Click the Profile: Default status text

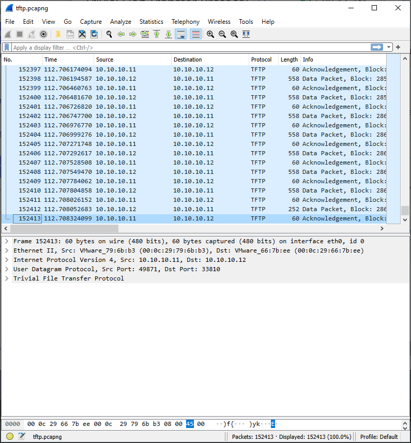tap(379, 437)
